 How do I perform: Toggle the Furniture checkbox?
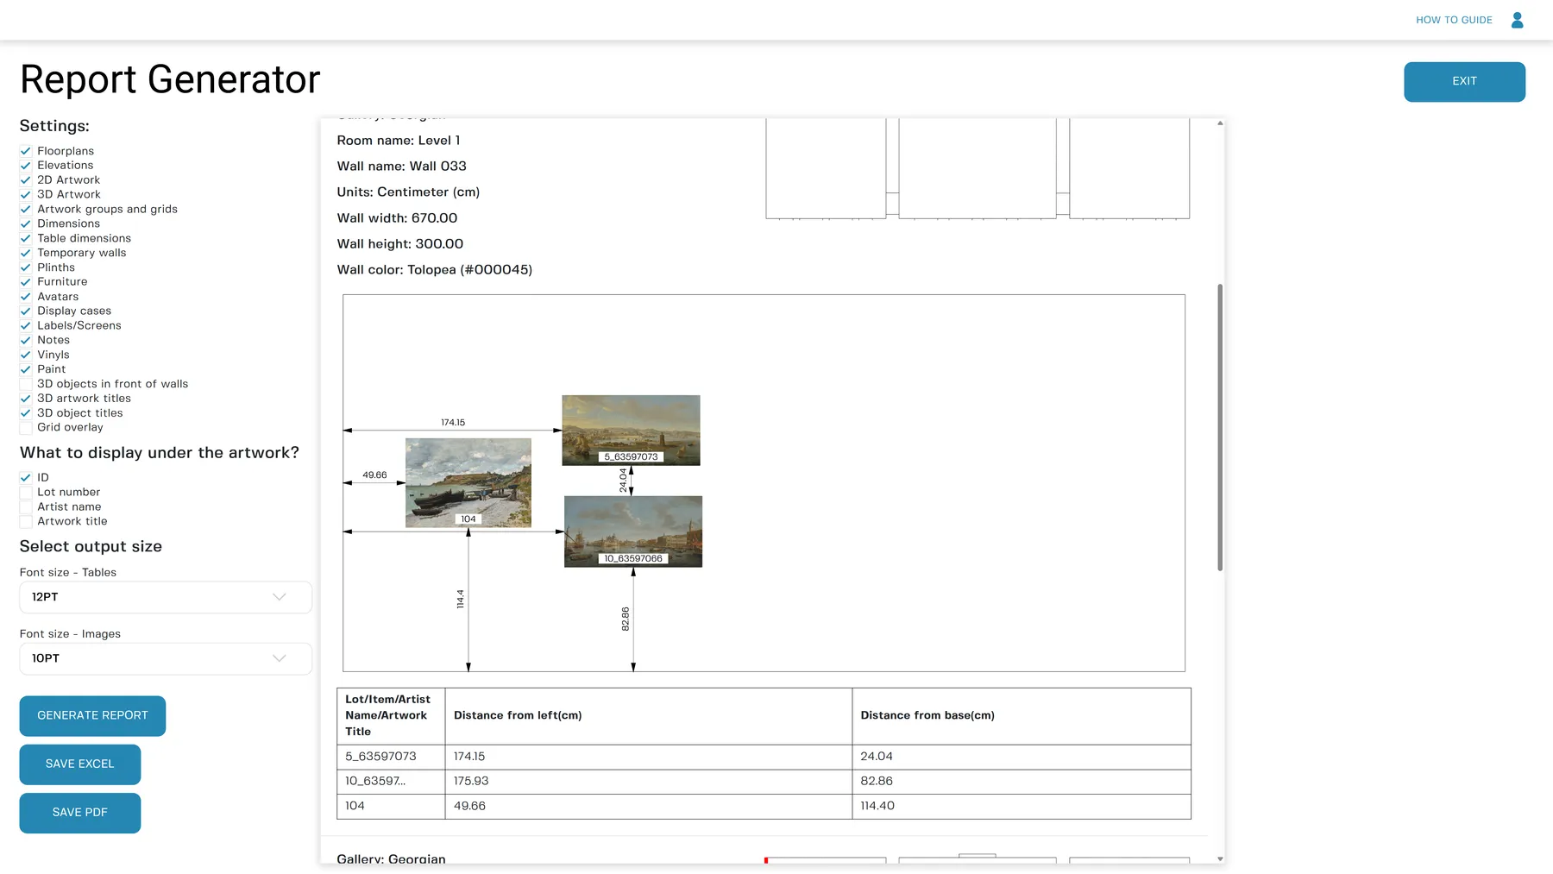click(x=26, y=282)
